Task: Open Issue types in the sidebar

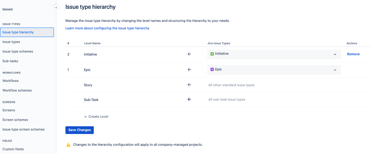Action: (11, 42)
